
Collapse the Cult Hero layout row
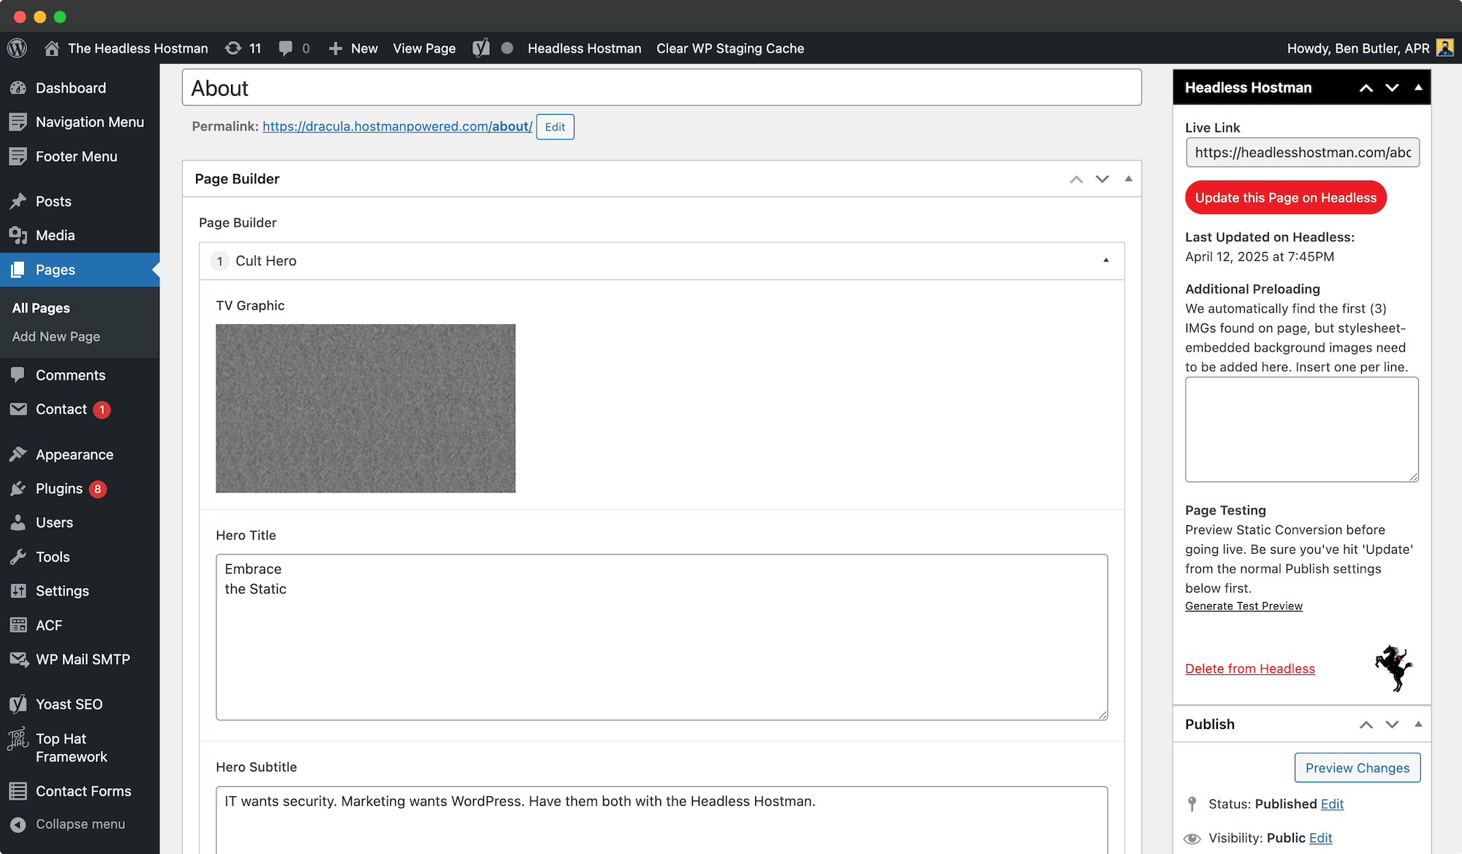[x=1106, y=261]
